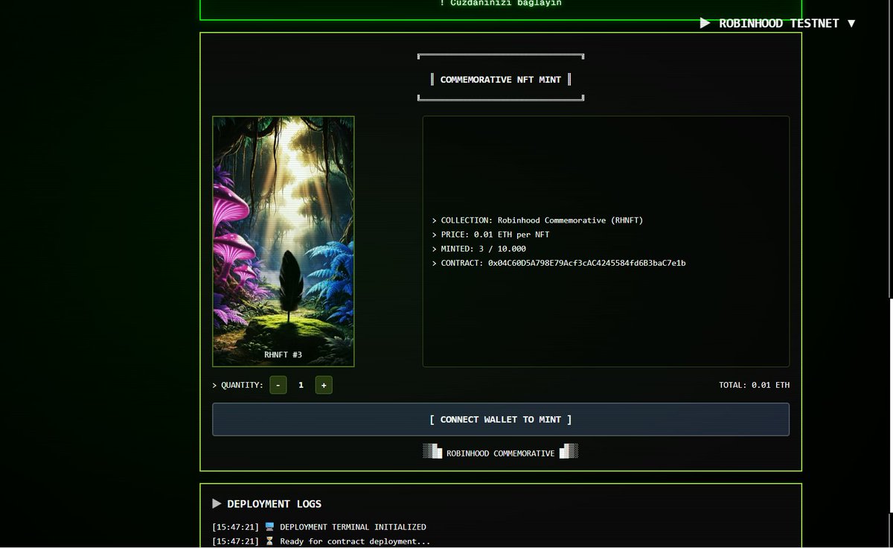This screenshot has height=548, width=893.
Task: Click the quantity value 1
Action: (x=301, y=385)
